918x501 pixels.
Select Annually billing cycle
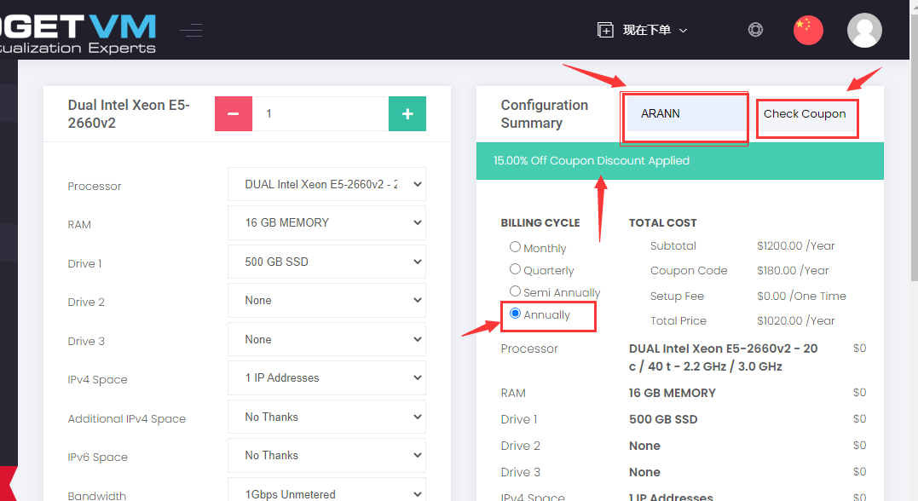point(515,314)
